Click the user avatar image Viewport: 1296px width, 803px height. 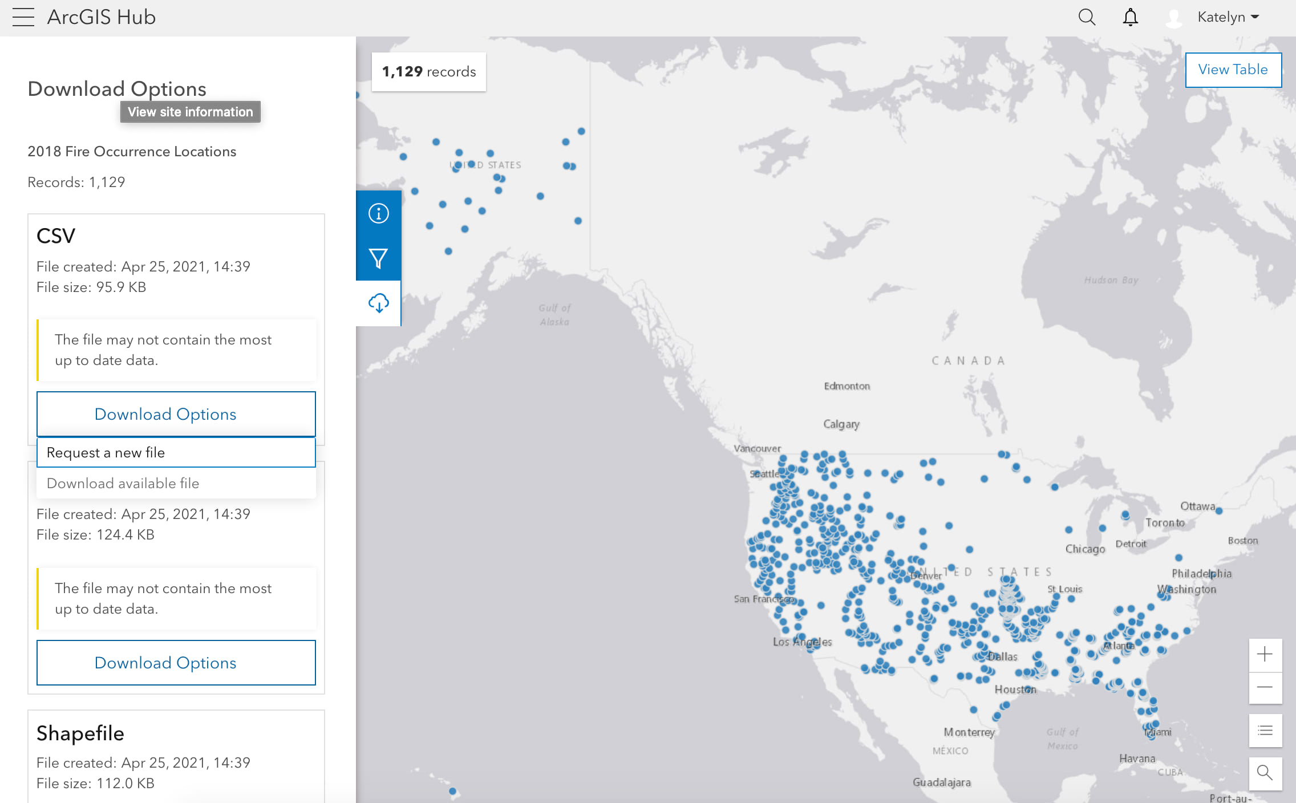pos(1173,18)
